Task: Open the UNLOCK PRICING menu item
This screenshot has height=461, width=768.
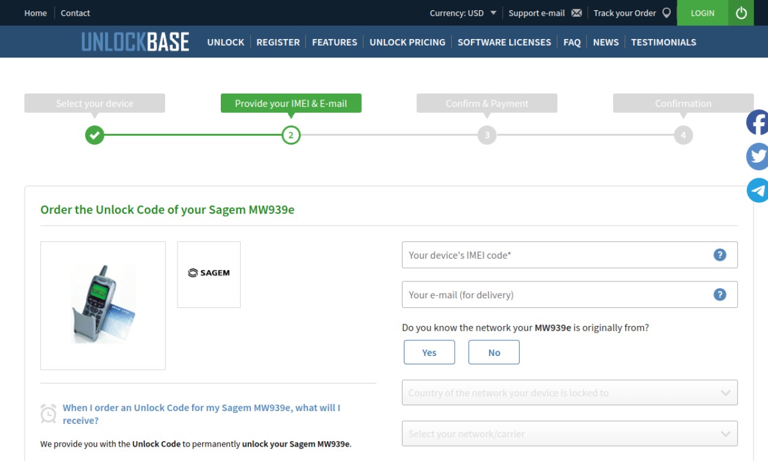Action: point(407,42)
